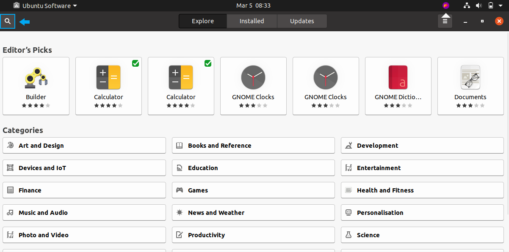
Task: Open the search magnifier button
Action: [8, 21]
